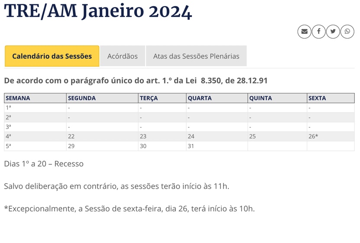Select day 22 in the calendar table
Viewport: 360px width, 243px height.
[71, 136]
